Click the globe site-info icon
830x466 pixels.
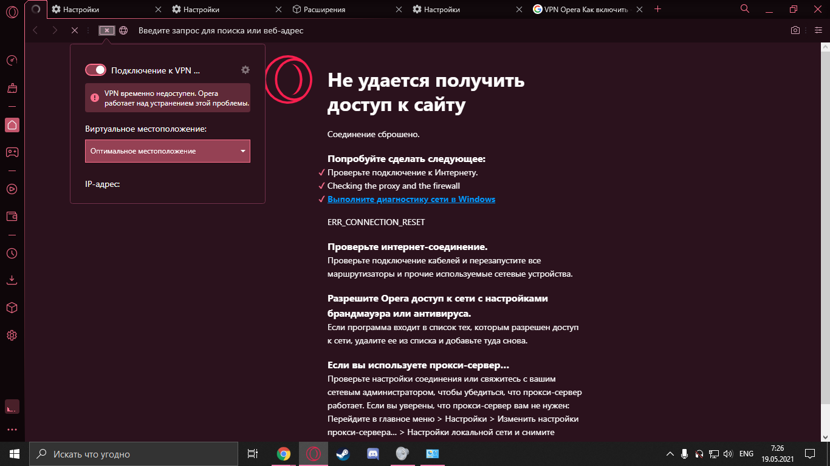(x=123, y=30)
